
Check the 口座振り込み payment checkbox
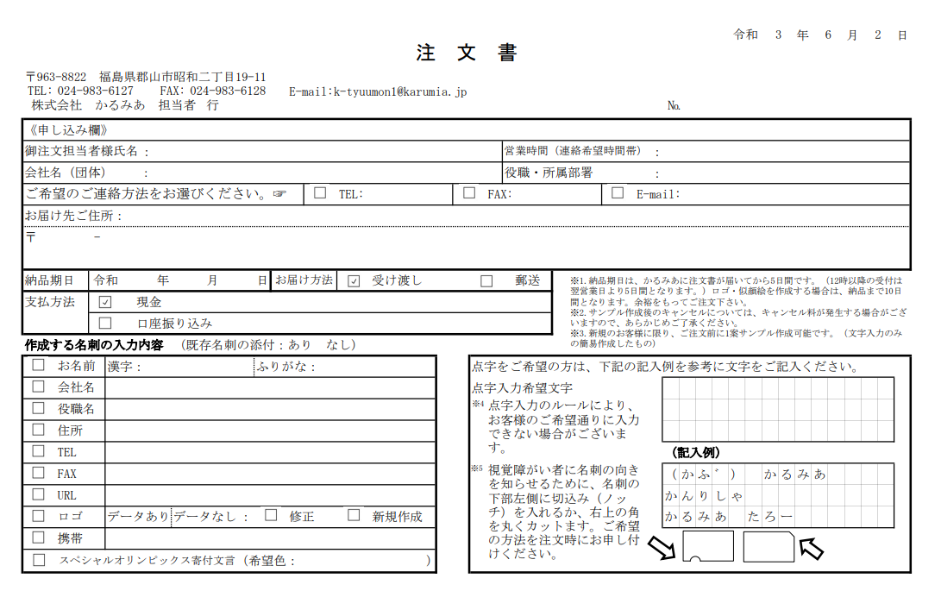coord(105,324)
